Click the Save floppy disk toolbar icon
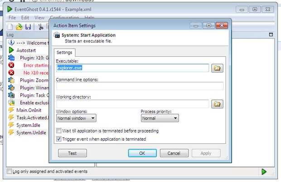The image size is (281, 182). point(28,27)
